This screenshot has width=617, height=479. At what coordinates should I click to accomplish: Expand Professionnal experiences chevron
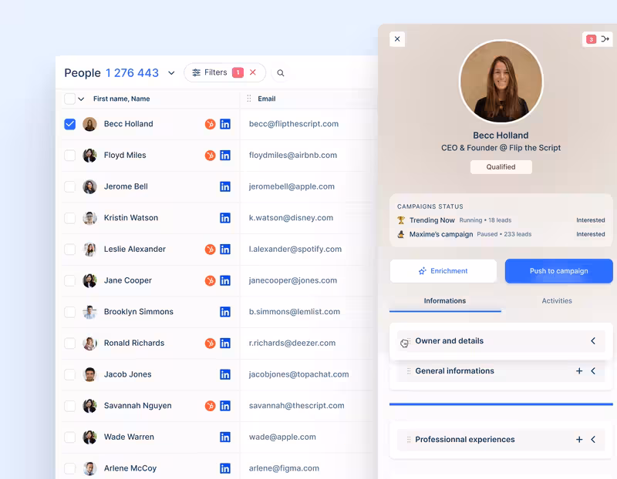(593, 440)
